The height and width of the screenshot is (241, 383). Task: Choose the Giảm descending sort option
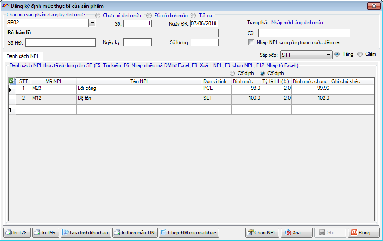(360, 55)
